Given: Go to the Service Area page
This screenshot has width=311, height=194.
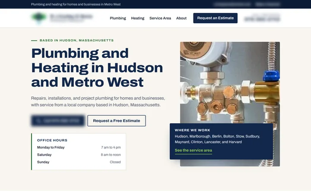Looking at the screenshot, I should tap(160, 18).
